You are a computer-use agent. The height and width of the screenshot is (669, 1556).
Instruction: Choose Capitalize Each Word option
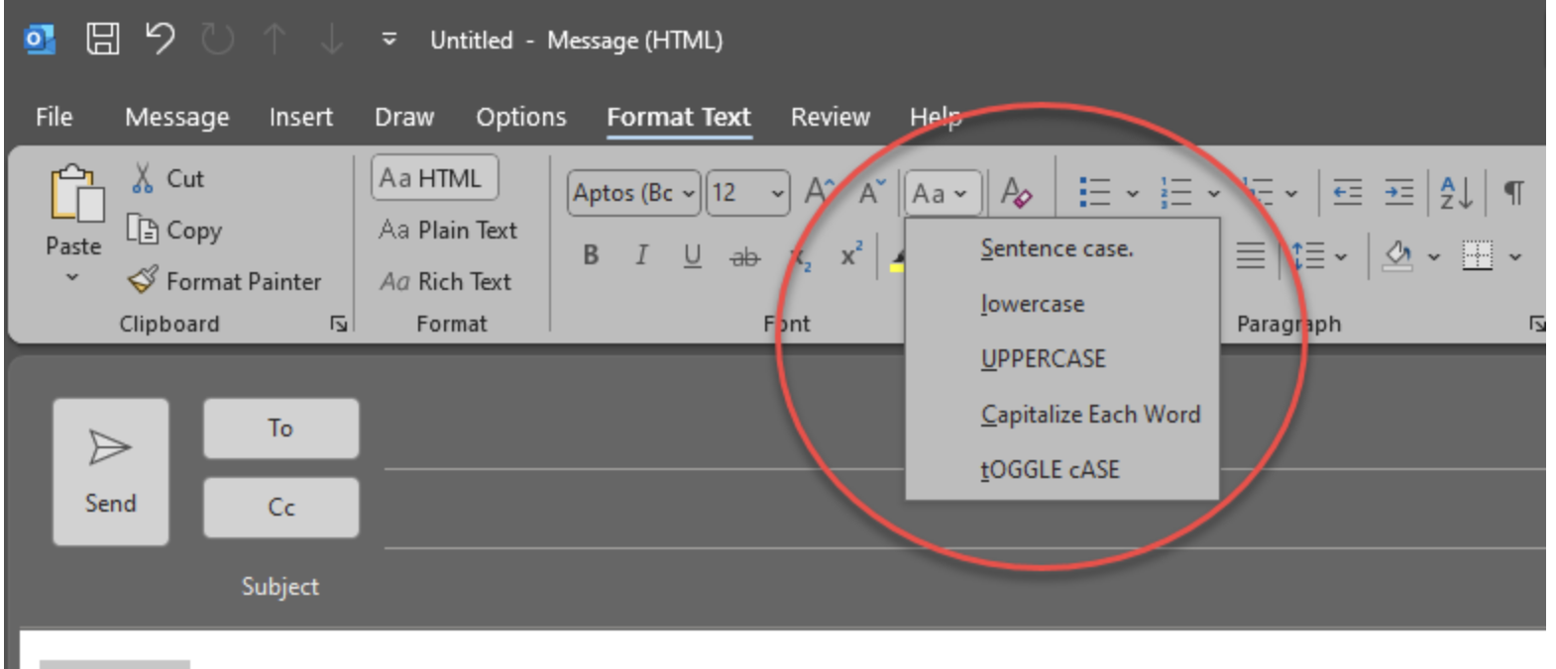1090,414
